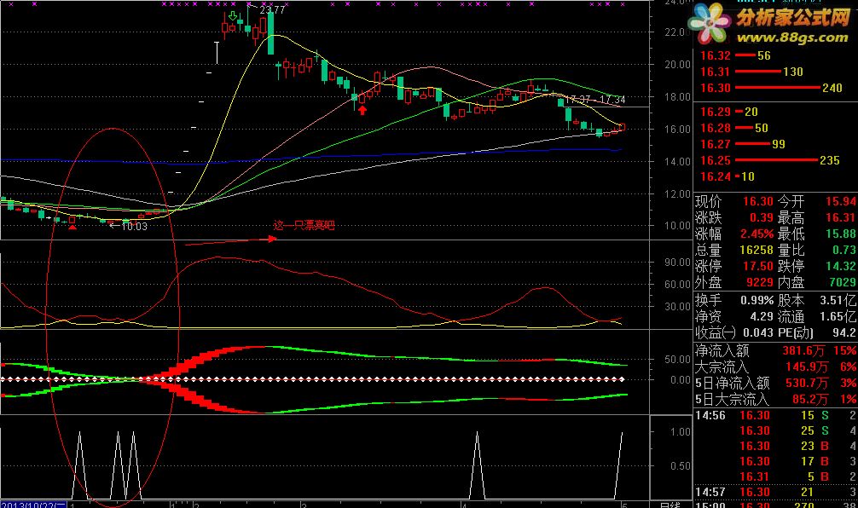This screenshot has height=508, width=858.
Task: Click the 涨停 limit-up value 17.50
Action: (758, 266)
